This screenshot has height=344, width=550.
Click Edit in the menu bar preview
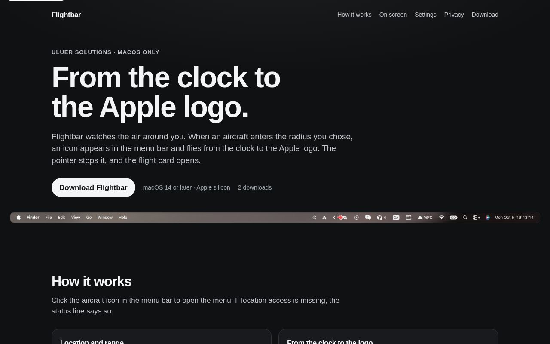click(x=61, y=218)
